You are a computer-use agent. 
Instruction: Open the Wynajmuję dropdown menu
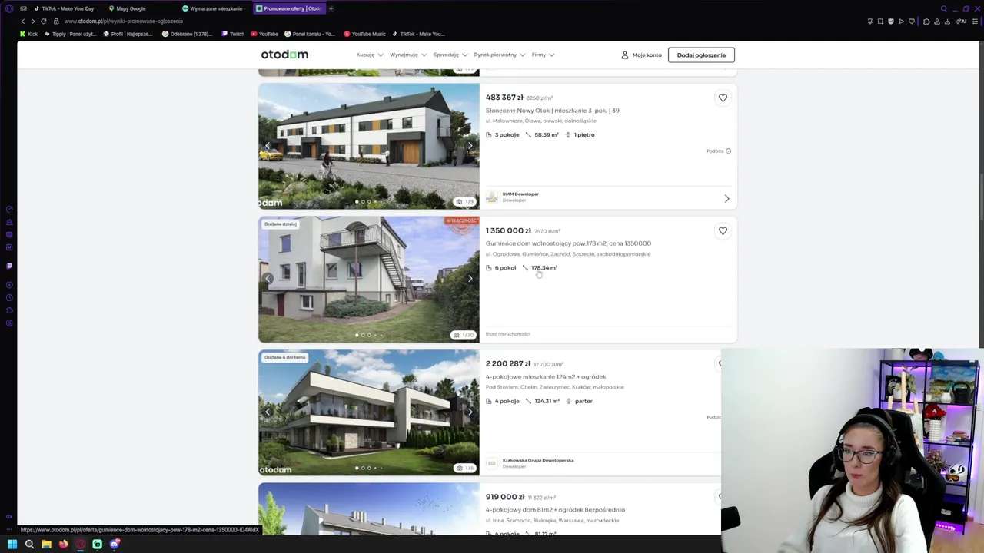click(408, 55)
